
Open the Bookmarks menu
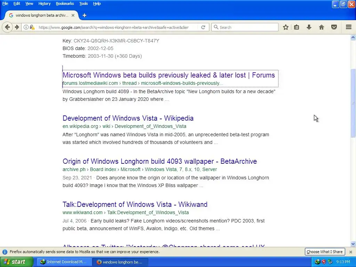(65, 3)
